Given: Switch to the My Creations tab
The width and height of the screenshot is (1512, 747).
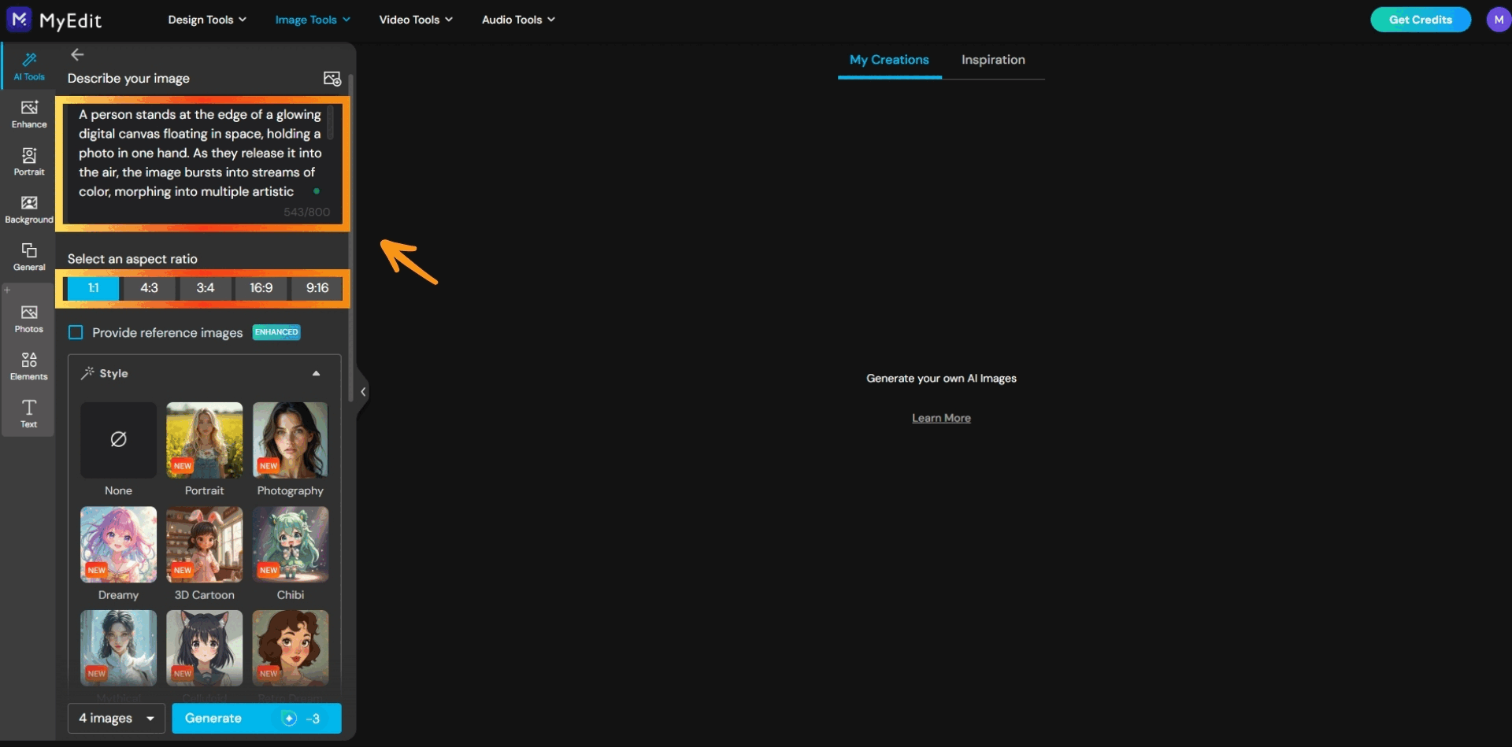Looking at the screenshot, I should point(889,60).
